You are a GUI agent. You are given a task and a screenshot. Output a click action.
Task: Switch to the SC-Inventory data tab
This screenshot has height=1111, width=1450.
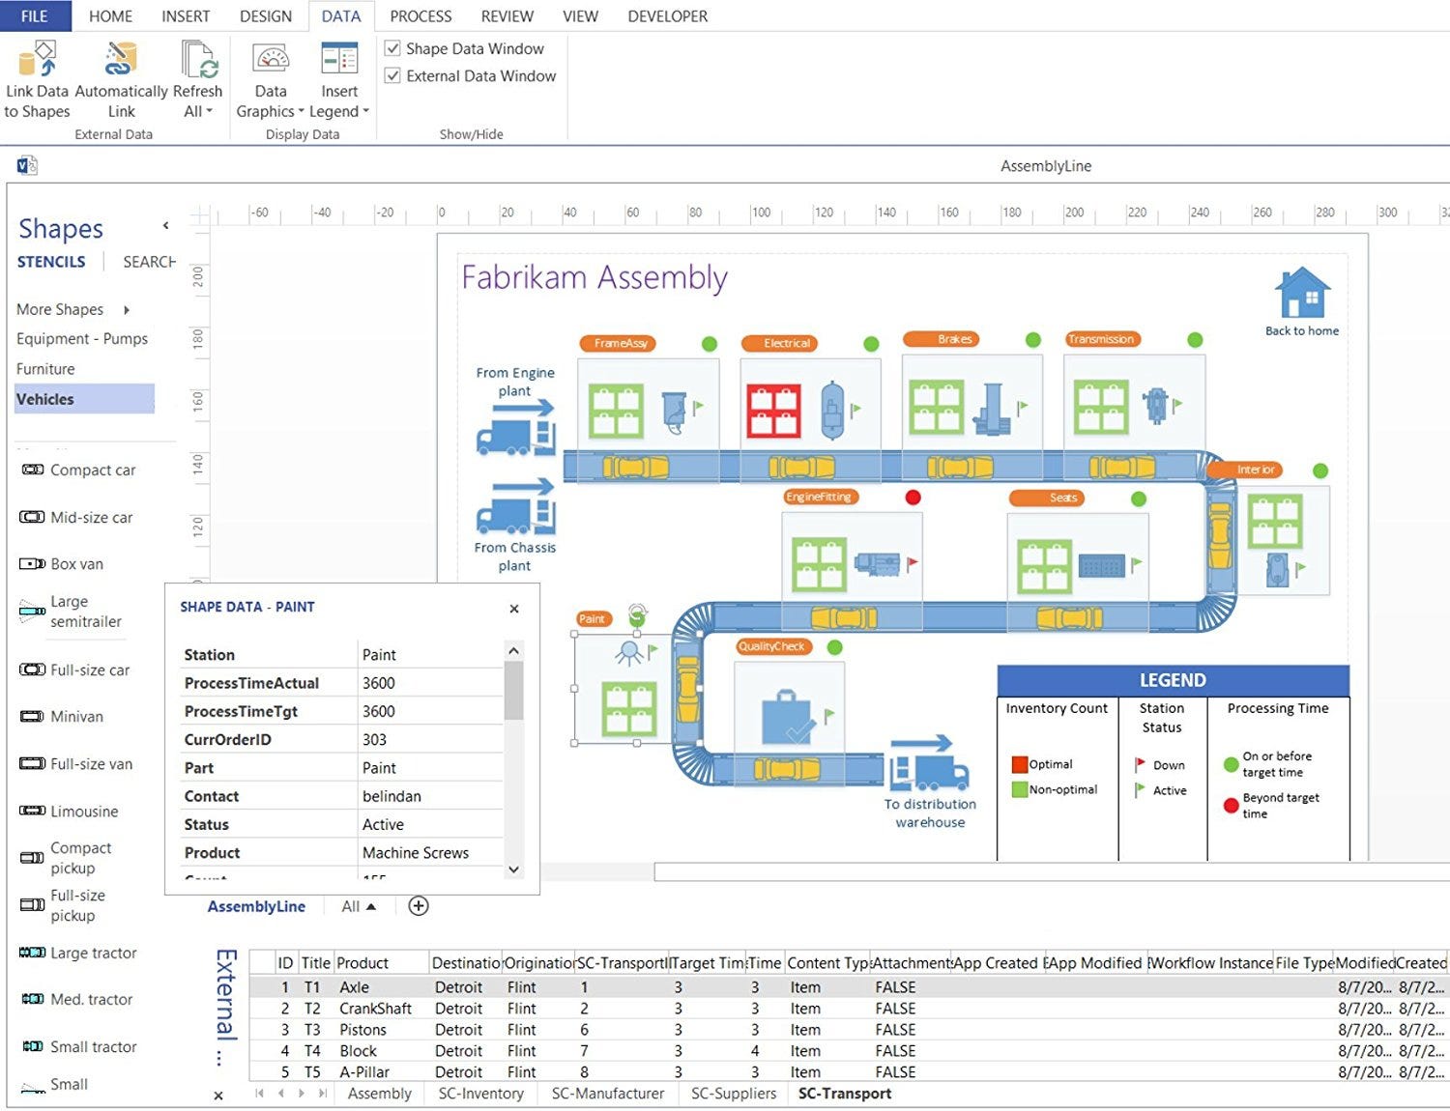481,1094
